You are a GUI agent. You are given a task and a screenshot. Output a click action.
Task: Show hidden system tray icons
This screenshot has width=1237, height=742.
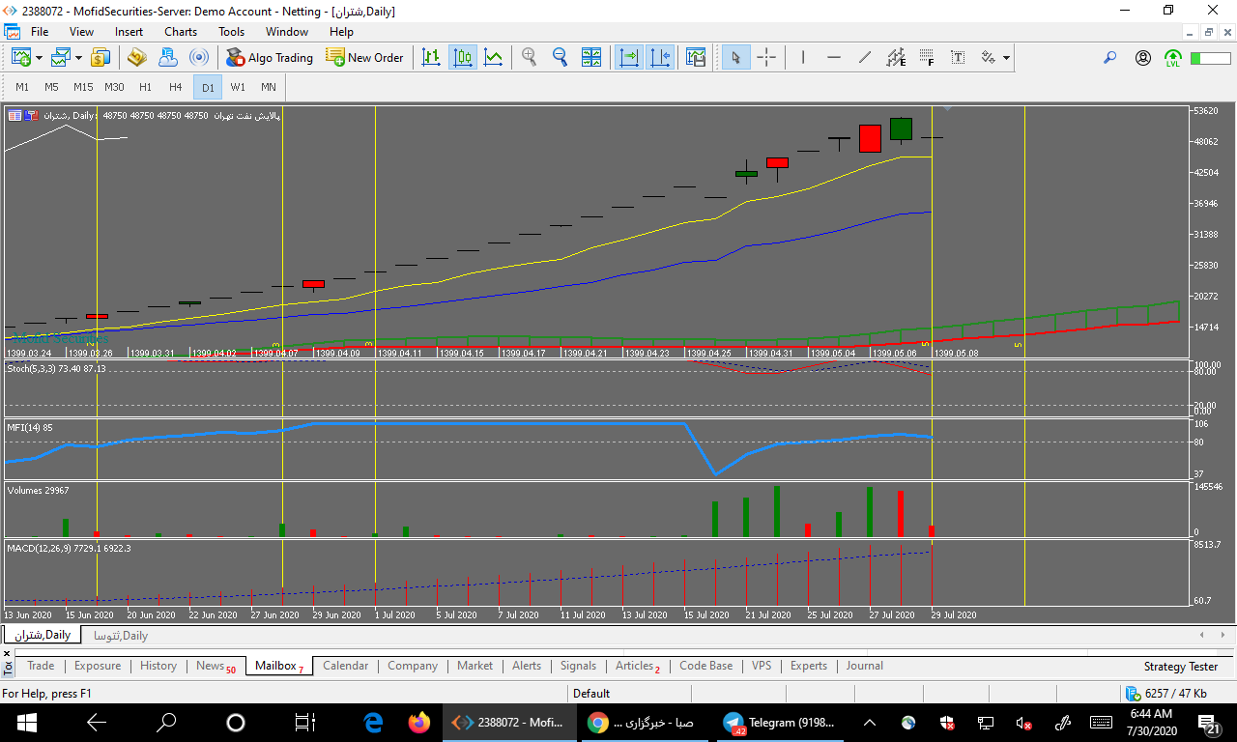click(x=870, y=723)
